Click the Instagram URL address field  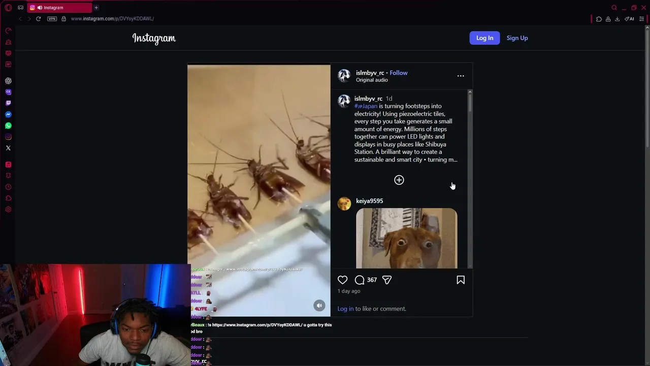tap(112, 19)
